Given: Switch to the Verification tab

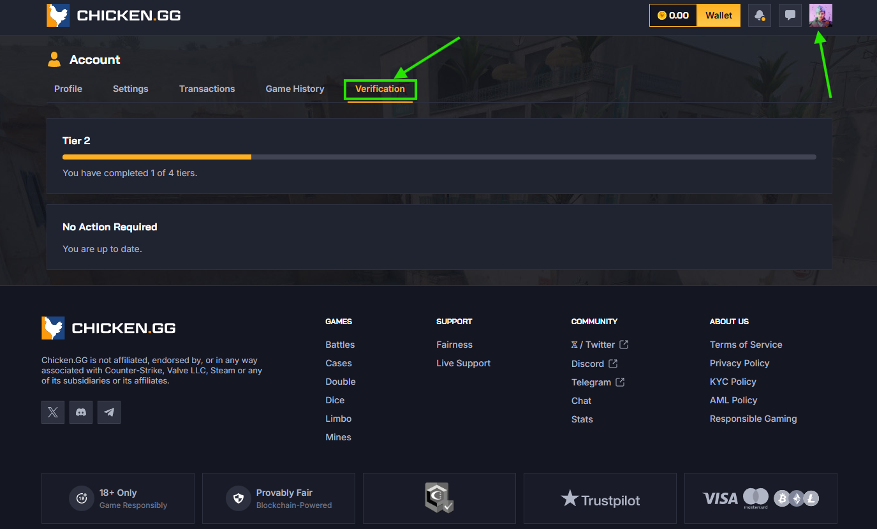Looking at the screenshot, I should point(380,89).
